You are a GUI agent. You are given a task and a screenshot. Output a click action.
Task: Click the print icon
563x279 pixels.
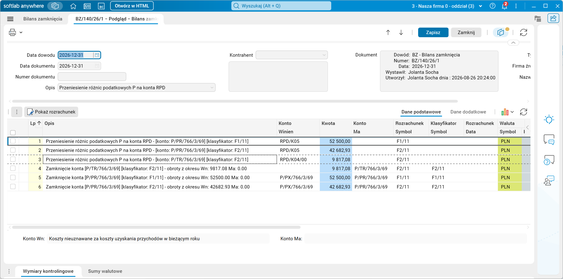(12, 32)
